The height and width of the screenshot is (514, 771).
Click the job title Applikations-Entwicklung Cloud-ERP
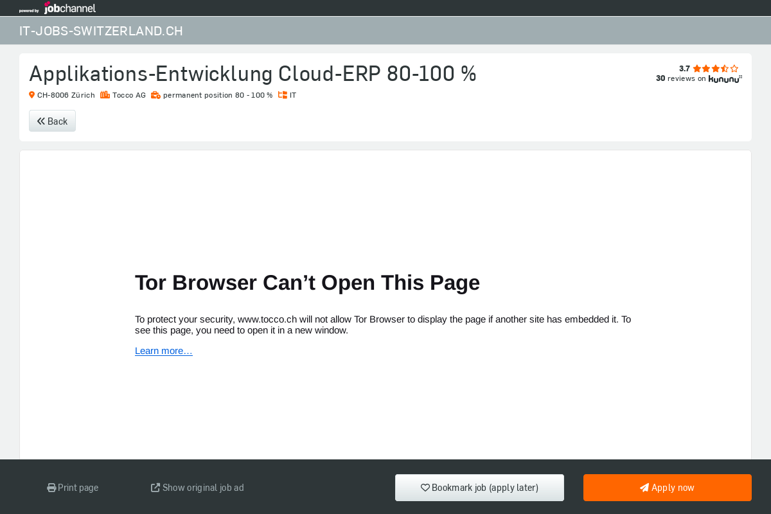click(253, 74)
